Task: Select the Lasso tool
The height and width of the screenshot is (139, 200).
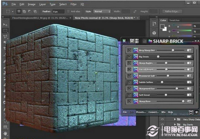Action: coord(5,37)
